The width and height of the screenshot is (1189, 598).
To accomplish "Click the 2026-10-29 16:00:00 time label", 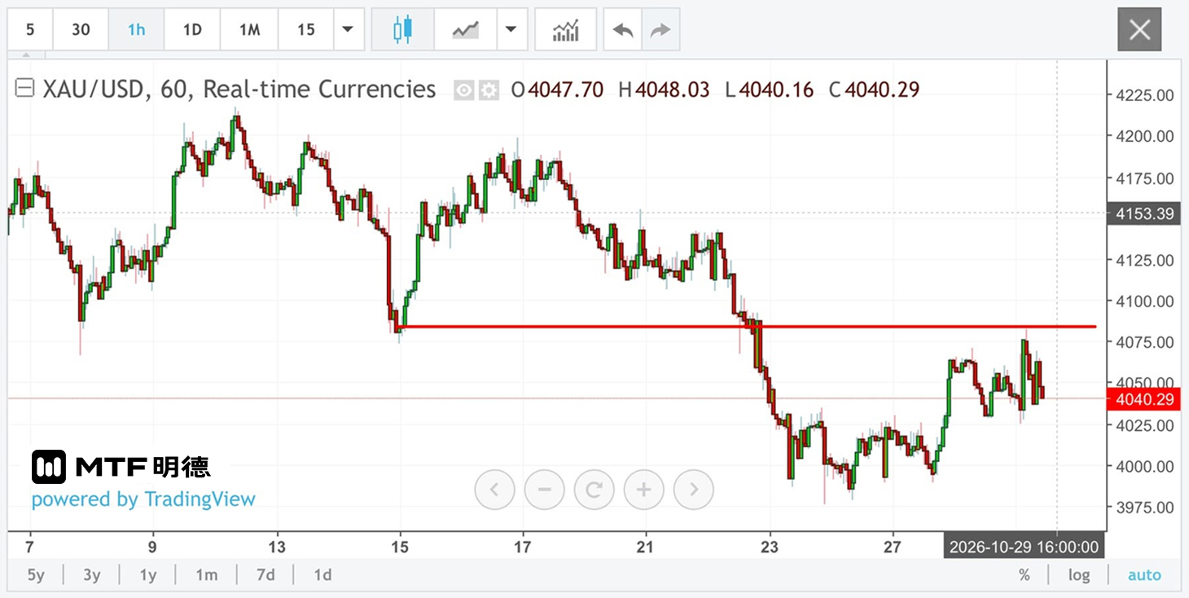I will point(1024,547).
